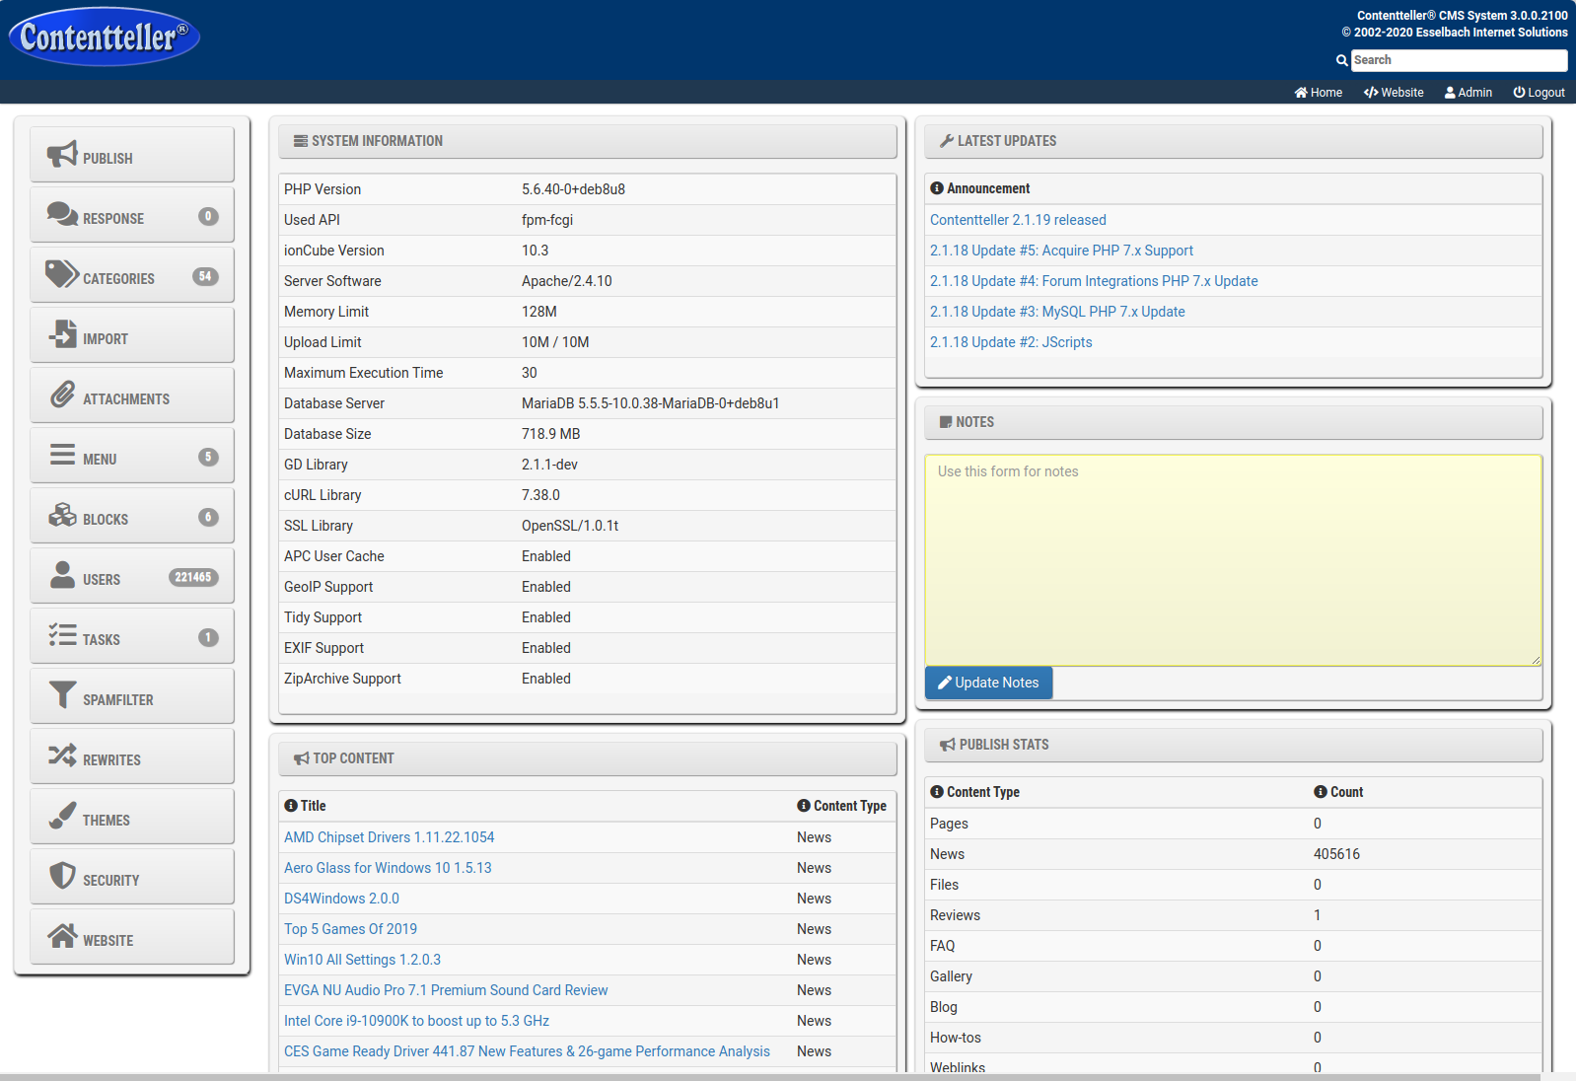Screen dimensions: 1576x1081
Task: Open 'Contentteller 2.1.19 released' announcement
Action: (1017, 220)
